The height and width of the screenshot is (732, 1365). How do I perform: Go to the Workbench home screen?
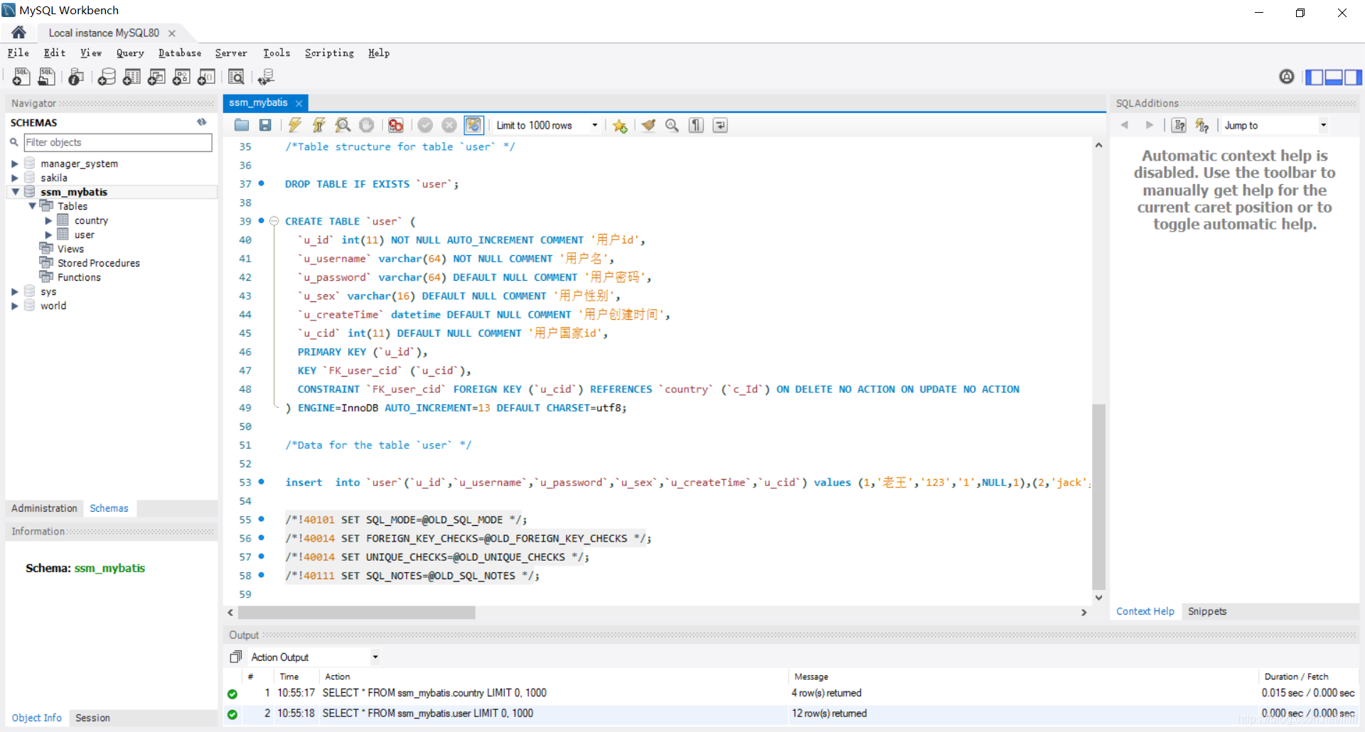[x=19, y=32]
